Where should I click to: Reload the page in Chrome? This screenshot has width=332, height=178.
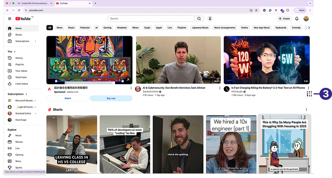tap(19, 10)
